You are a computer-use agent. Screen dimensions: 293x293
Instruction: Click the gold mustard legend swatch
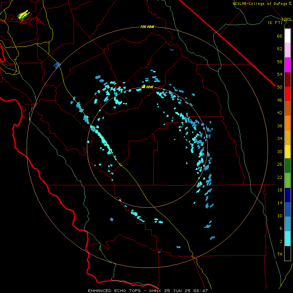pyautogui.click(x=287, y=138)
